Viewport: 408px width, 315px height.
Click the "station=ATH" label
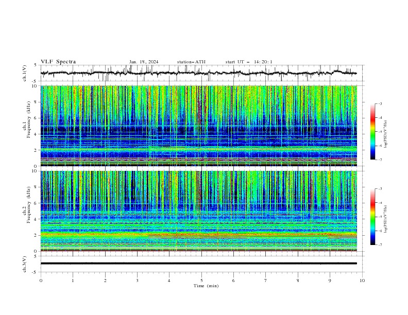191,62
